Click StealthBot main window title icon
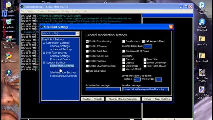 click(x=22, y=7)
